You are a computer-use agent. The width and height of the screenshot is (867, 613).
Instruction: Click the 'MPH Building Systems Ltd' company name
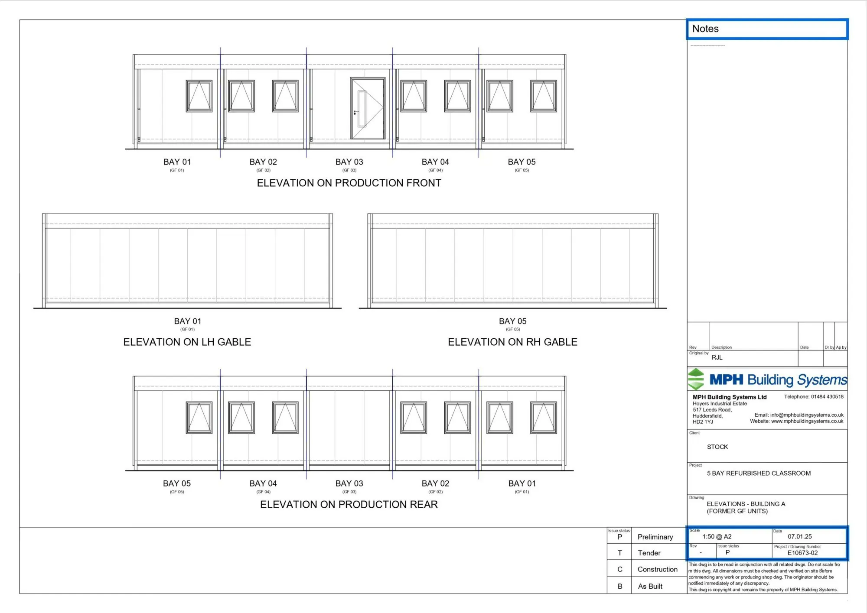pos(730,397)
